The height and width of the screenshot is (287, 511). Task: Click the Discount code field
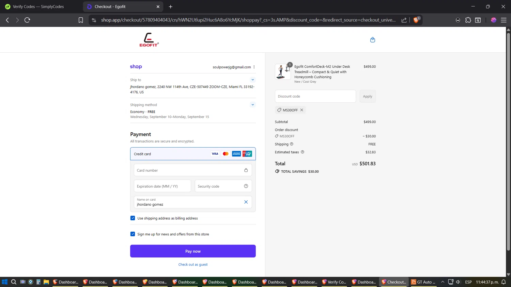pyautogui.click(x=315, y=96)
